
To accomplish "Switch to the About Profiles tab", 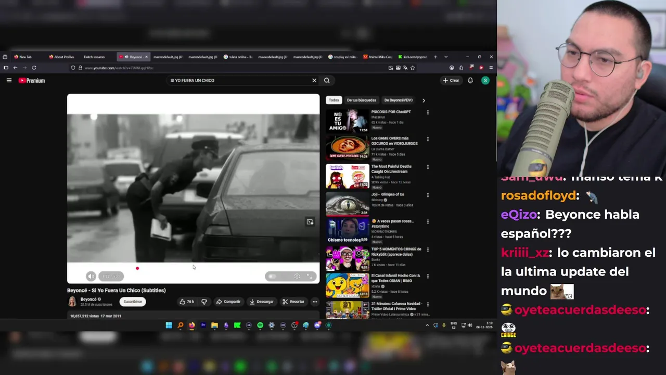I will pos(62,57).
